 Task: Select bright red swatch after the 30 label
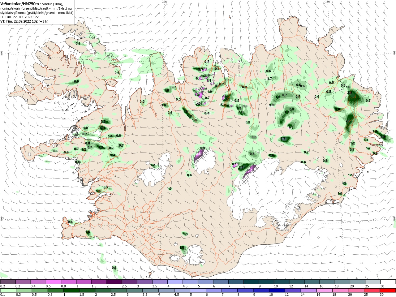coord(388,291)
